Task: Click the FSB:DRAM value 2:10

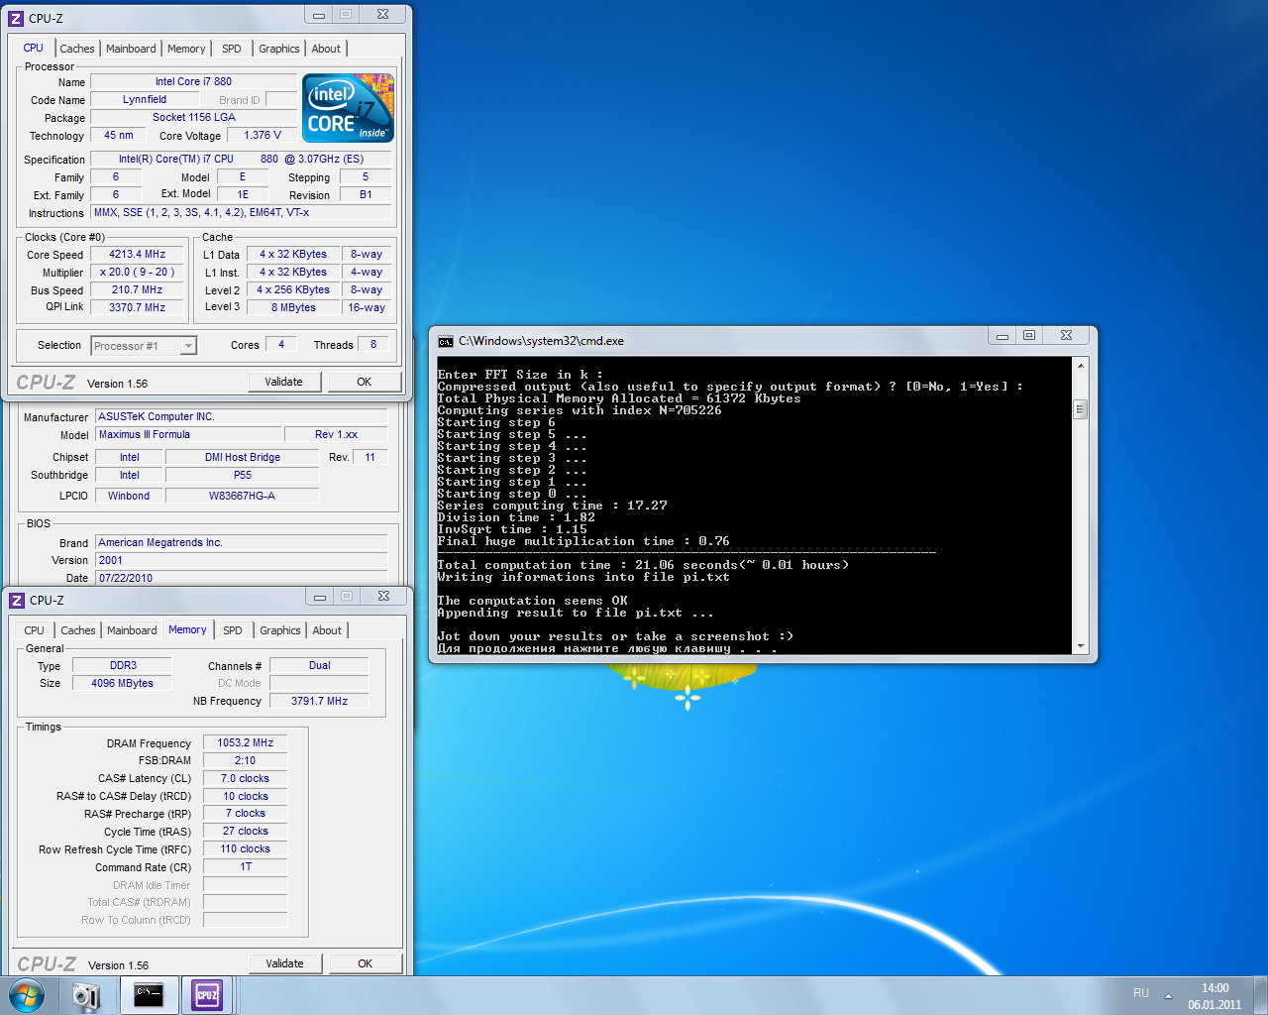Action: pos(246,760)
